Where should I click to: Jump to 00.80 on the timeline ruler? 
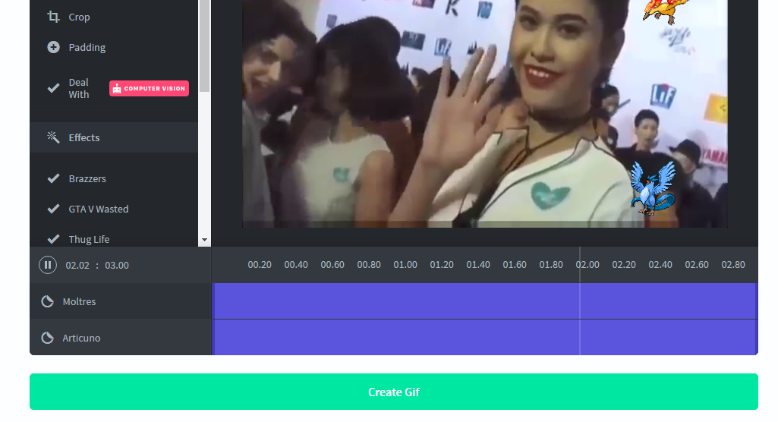(369, 265)
